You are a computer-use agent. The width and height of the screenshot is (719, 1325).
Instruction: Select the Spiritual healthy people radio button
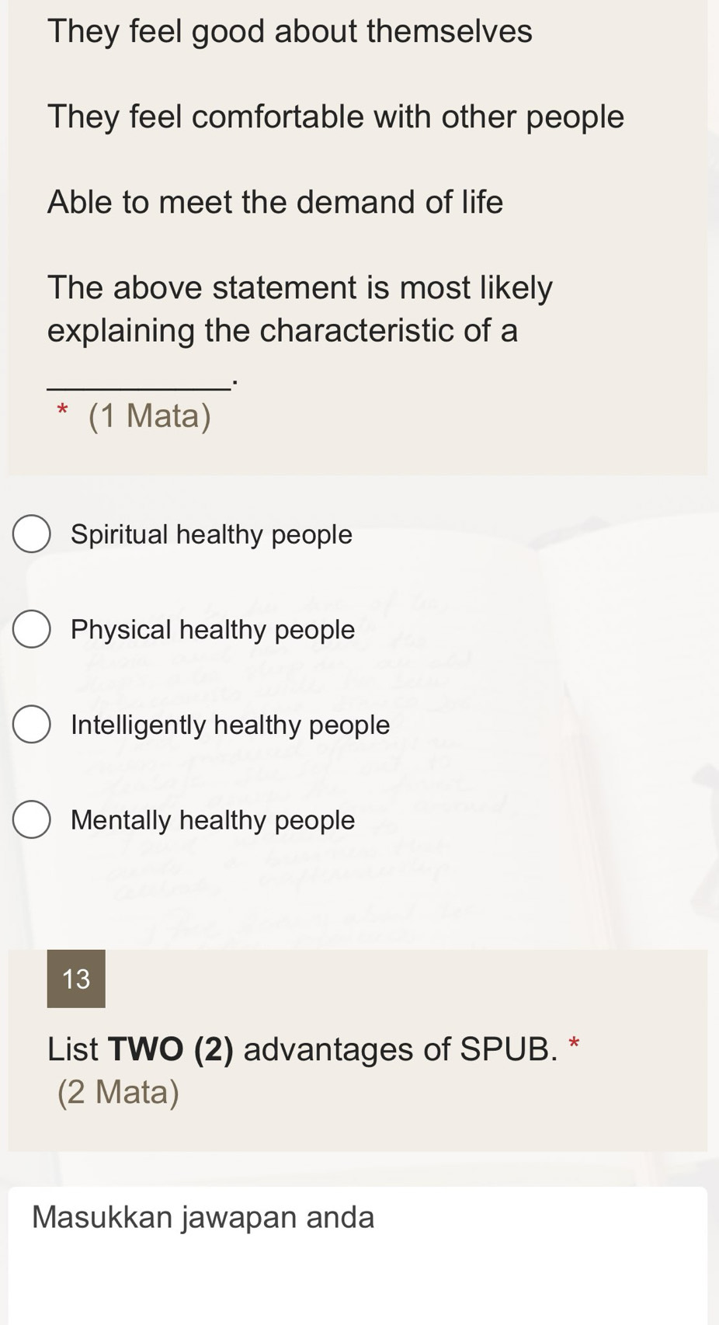(x=32, y=534)
